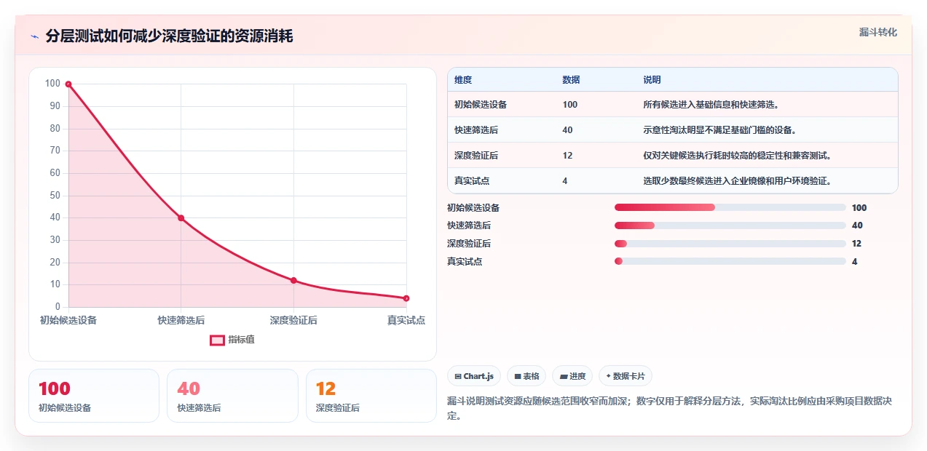Select the 数据卡片 tag

[626, 376]
